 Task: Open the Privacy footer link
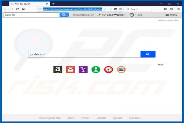[85, 118]
